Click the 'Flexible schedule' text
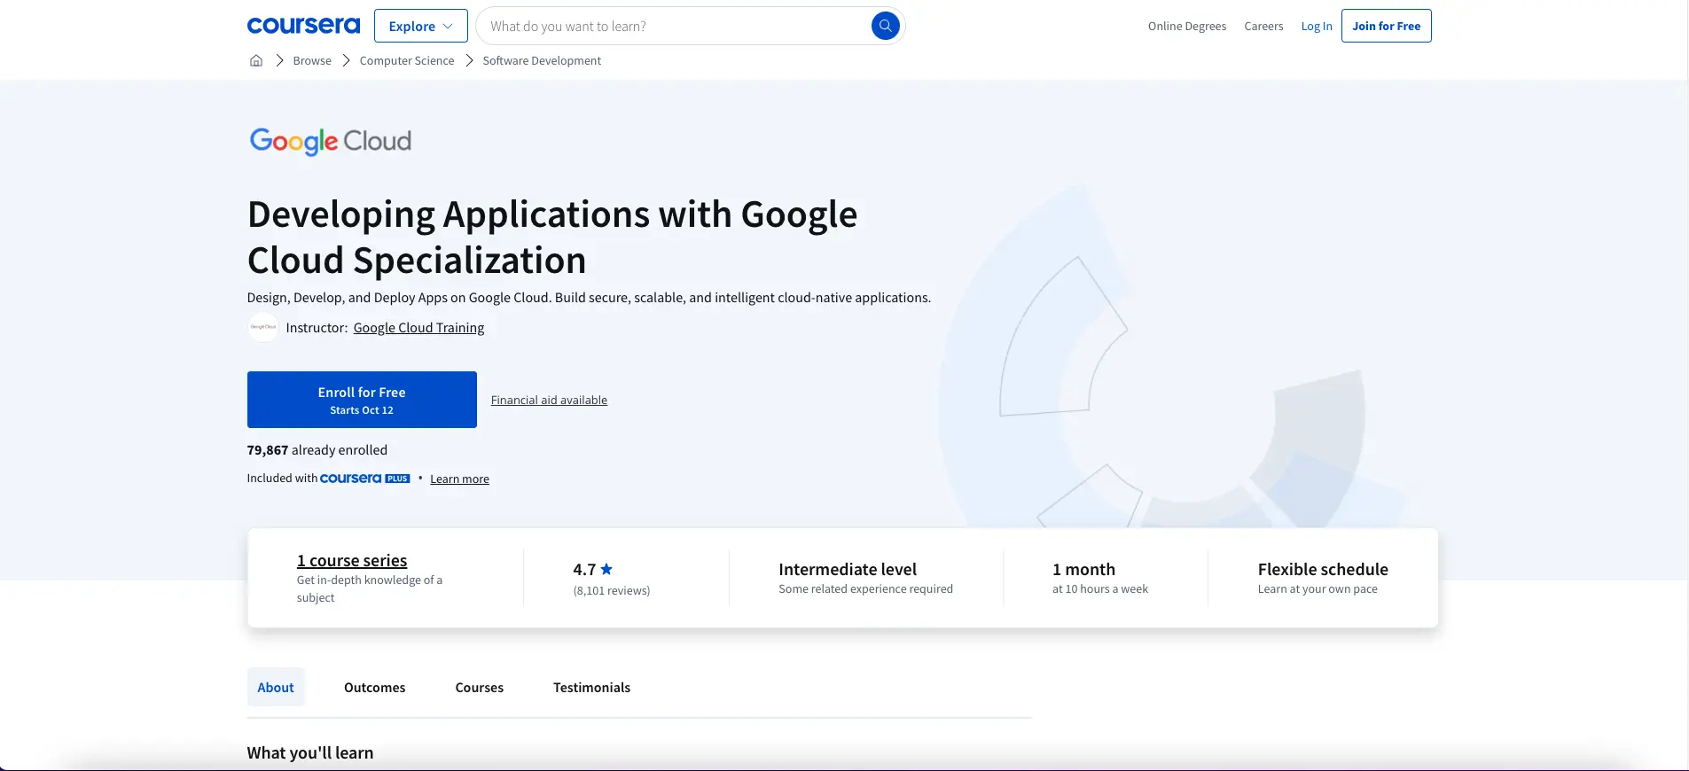Image resolution: width=1689 pixels, height=771 pixels. click(1323, 569)
